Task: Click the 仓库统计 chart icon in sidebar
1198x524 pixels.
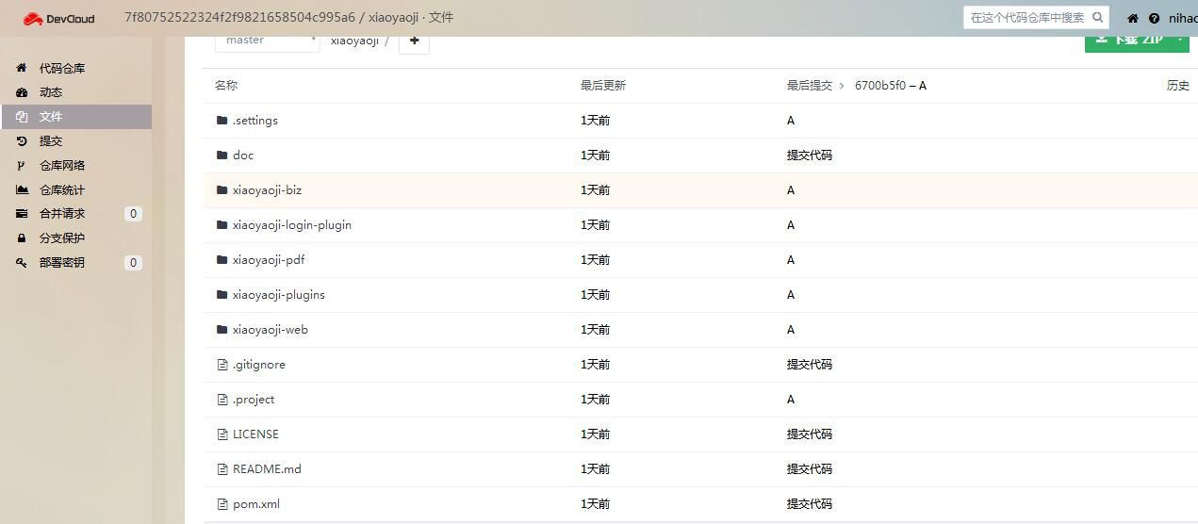Action: point(22,189)
